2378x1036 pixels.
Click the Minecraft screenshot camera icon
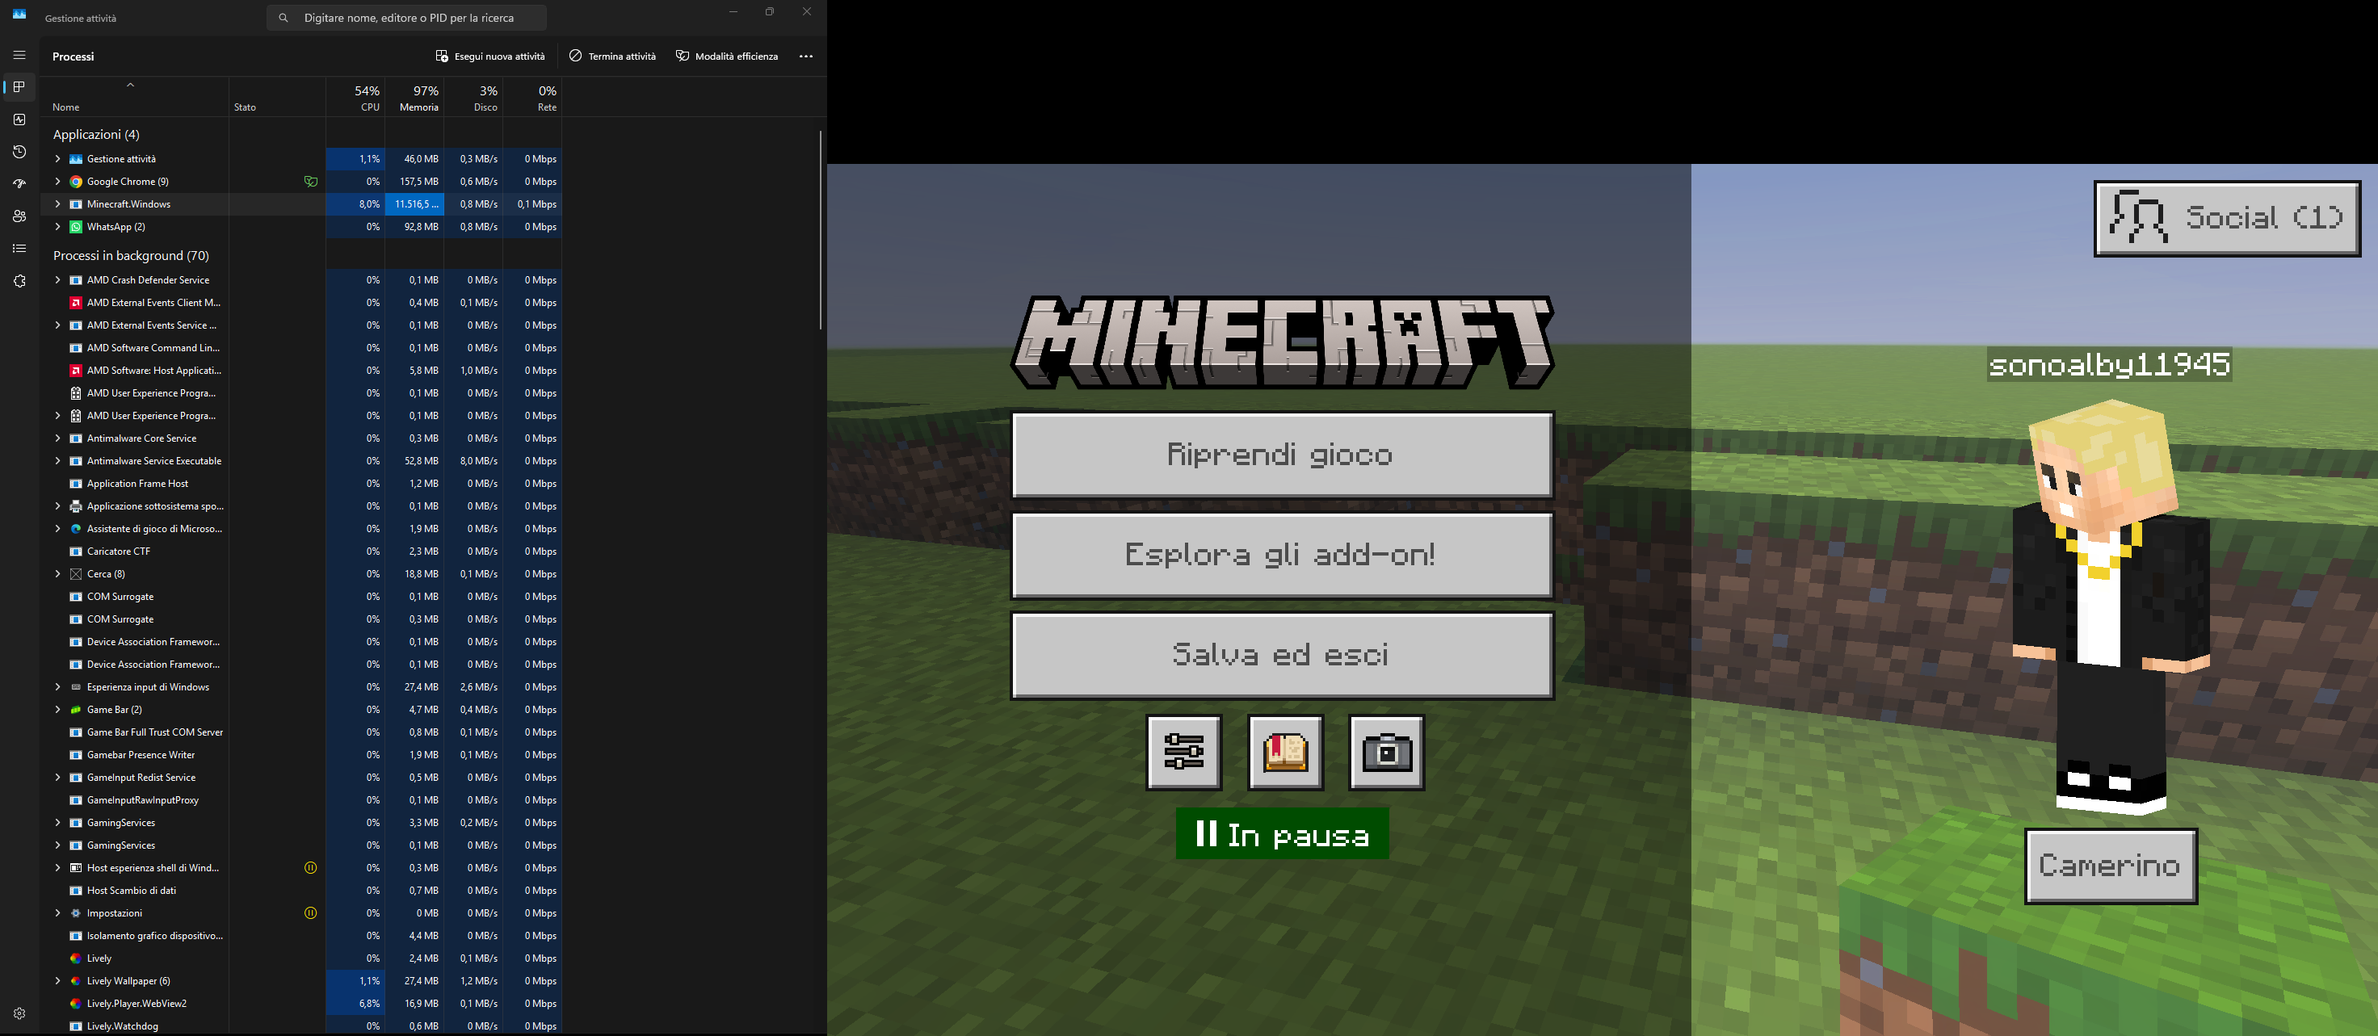click(x=1387, y=752)
